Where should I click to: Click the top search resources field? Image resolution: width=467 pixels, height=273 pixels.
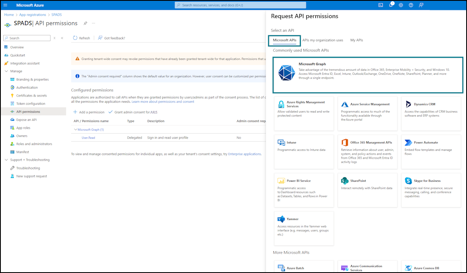(240, 5)
